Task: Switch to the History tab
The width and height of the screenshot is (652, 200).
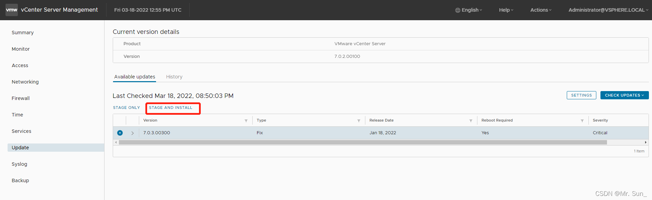Action: click(174, 77)
